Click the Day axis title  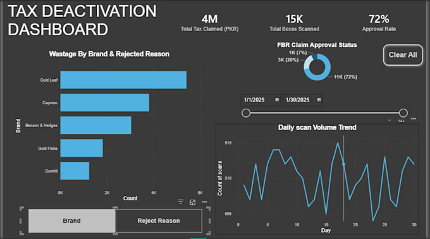(326, 231)
